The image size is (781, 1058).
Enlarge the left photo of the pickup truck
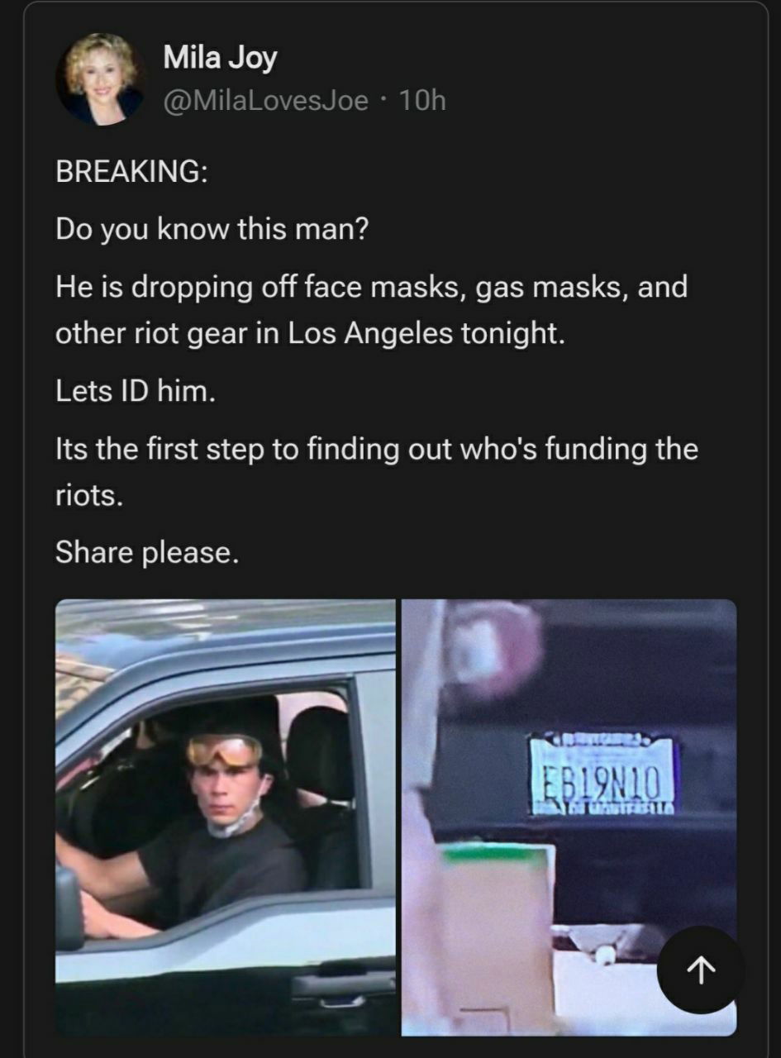(x=226, y=817)
